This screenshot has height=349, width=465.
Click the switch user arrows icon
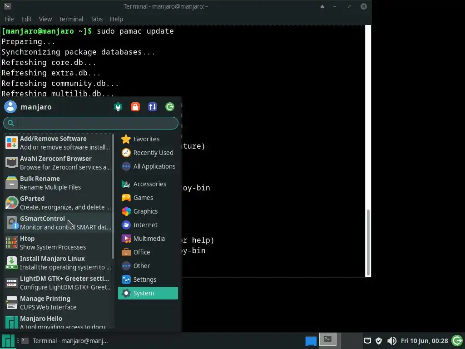[153, 107]
